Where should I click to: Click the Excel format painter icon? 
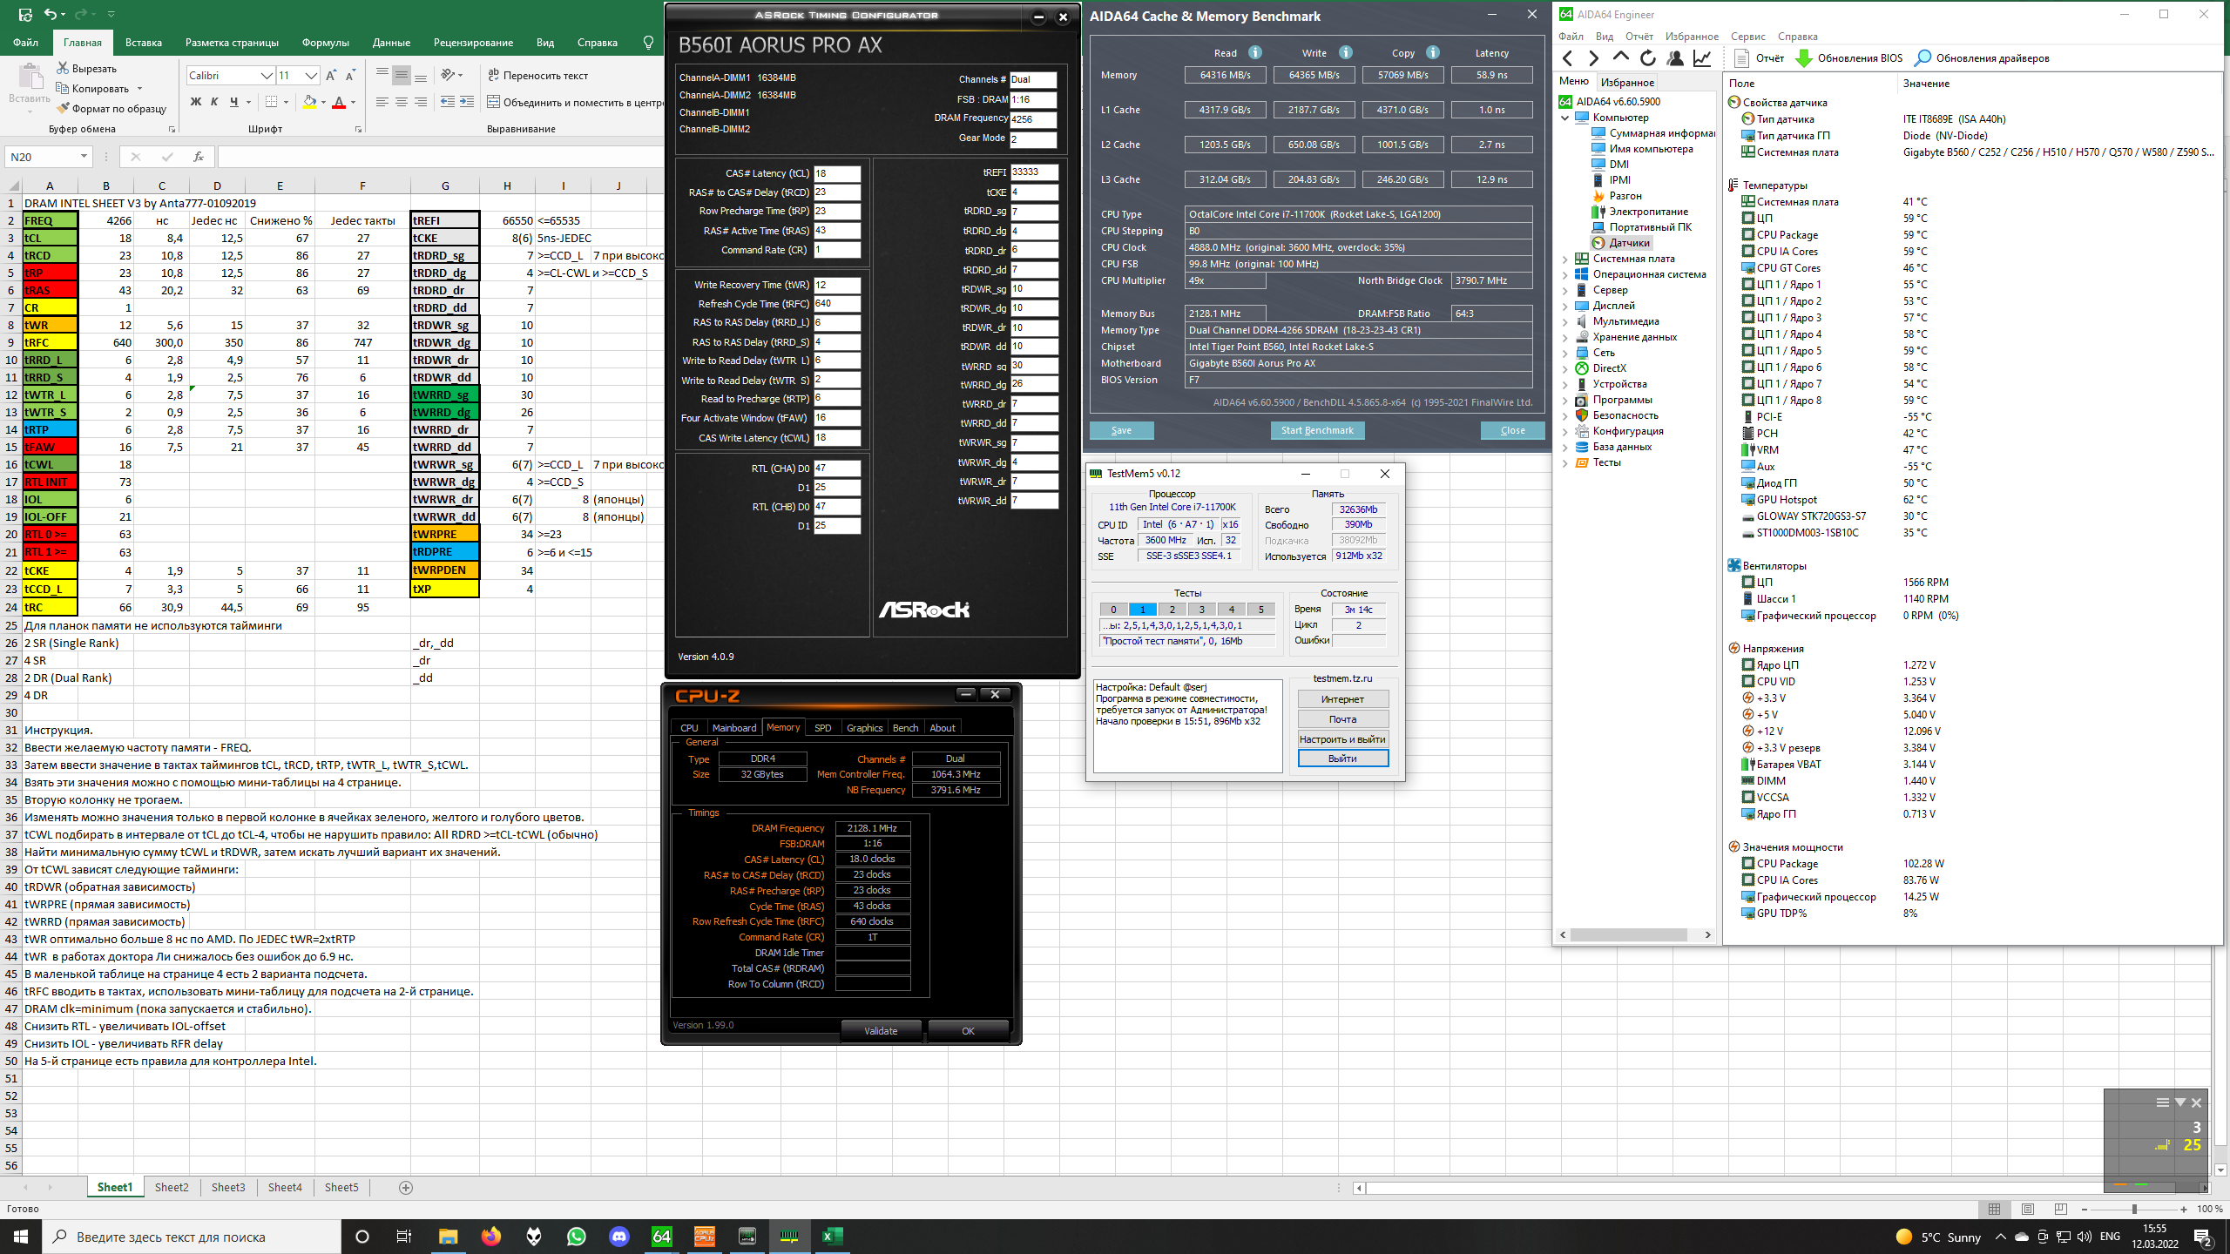point(63,109)
